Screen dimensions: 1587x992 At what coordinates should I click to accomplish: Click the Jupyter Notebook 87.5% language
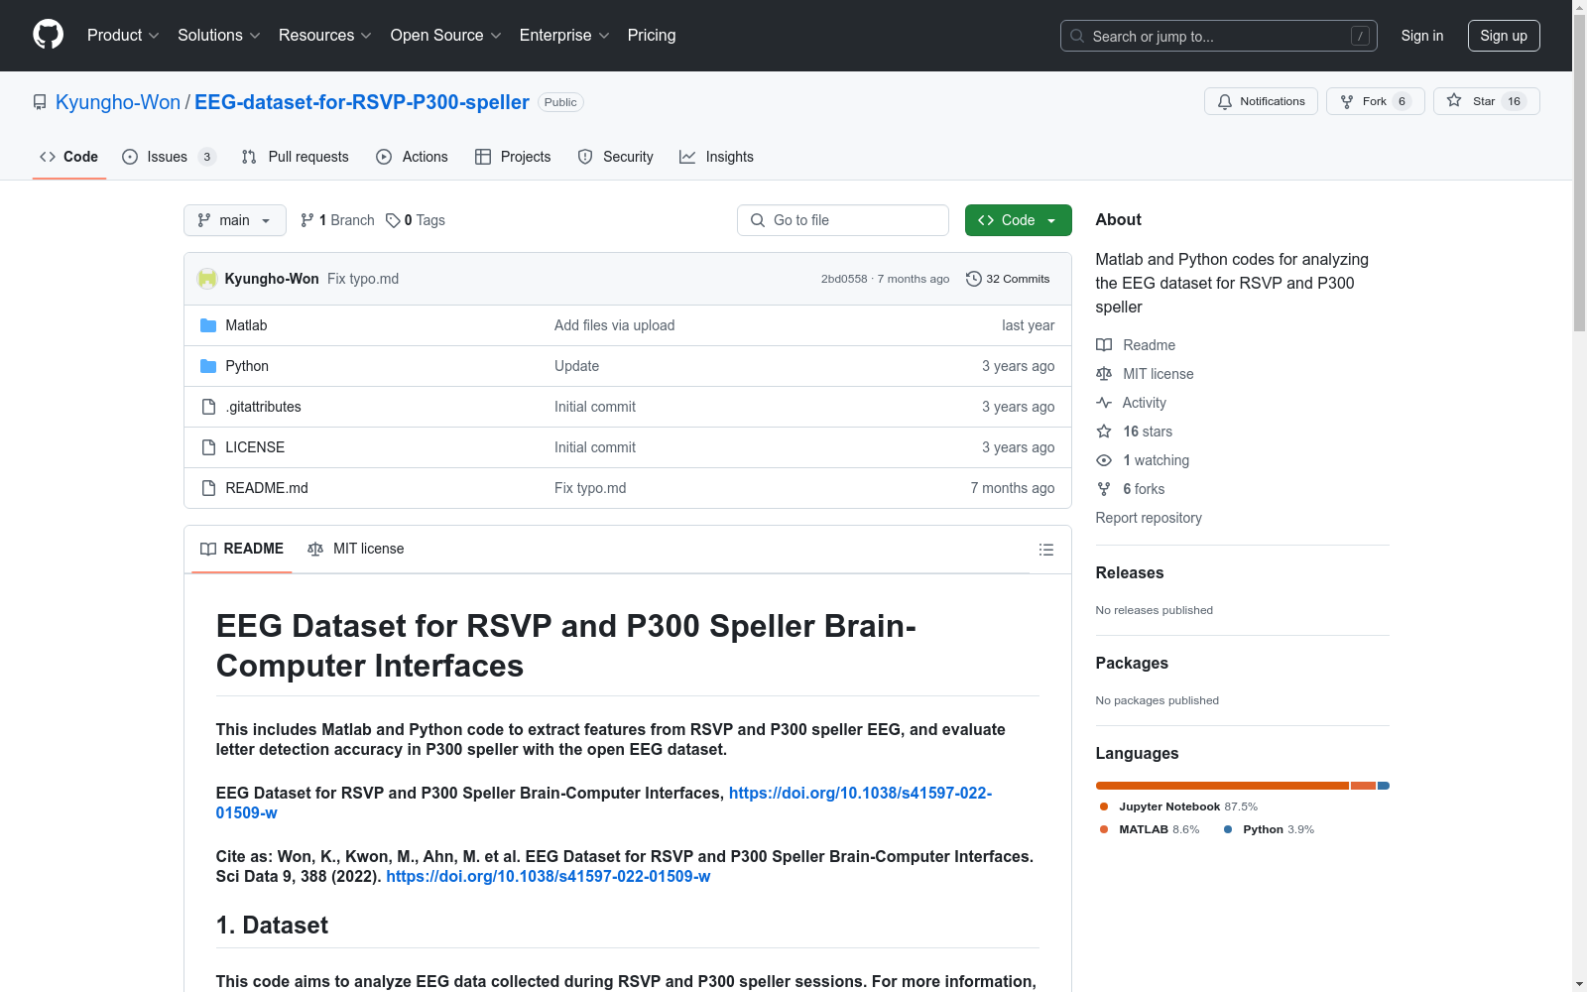tap(1178, 806)
